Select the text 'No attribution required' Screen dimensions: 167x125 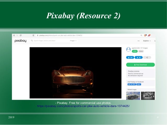[x=135, y=75]
